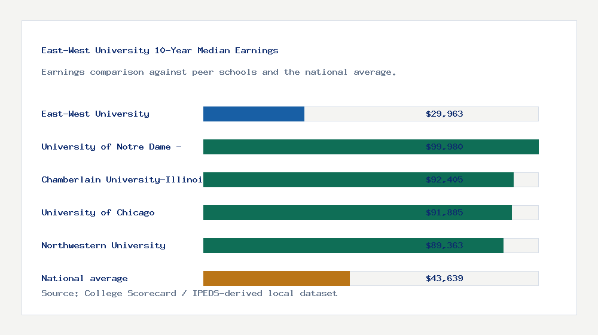Click the green Notre Dame earnings bar
This screenshot has width=598, height=335.
[x=371, y=147]
